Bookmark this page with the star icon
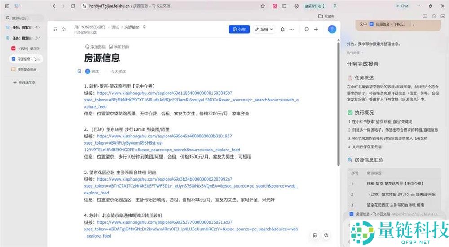449x247 pixels. [263, 6]
